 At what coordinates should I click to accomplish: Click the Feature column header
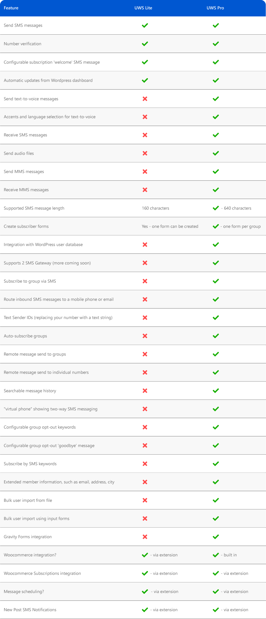click(11, 8)
